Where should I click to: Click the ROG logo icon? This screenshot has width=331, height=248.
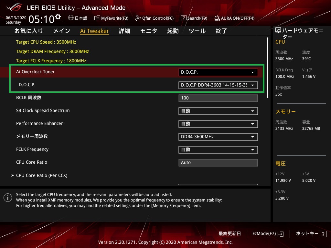(14, 7)
